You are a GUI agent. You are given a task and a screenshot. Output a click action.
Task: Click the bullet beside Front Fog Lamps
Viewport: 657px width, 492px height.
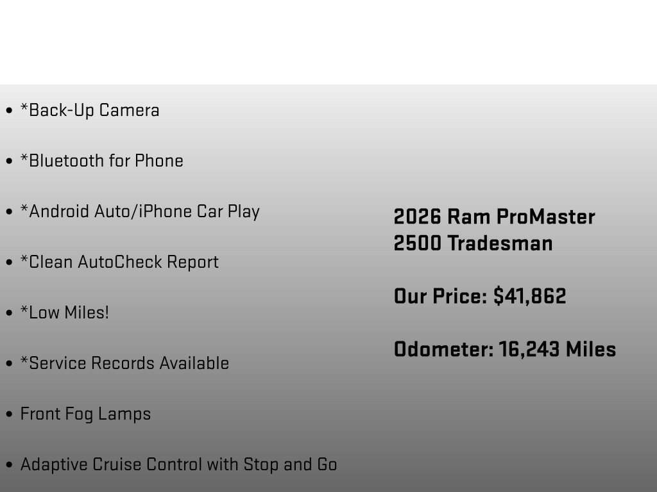coord(9,414)
